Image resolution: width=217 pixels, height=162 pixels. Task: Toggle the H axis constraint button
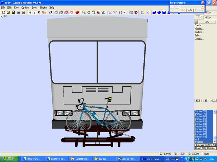(x=29, y=12)
